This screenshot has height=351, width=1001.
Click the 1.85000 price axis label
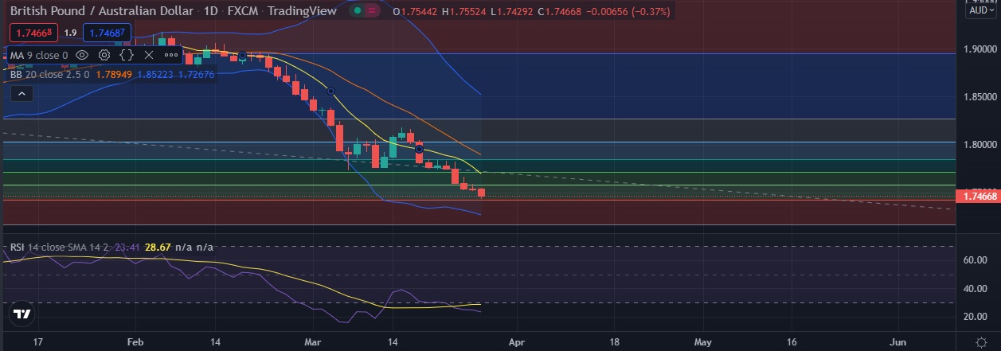click(x=982, y=97)
